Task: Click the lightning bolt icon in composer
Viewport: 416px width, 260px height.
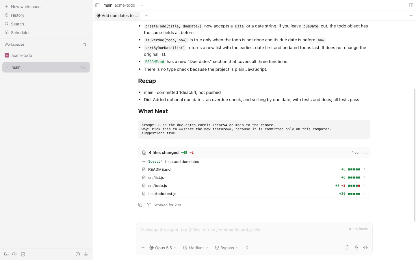Action: pyautogui.click(x=247, y=248)
